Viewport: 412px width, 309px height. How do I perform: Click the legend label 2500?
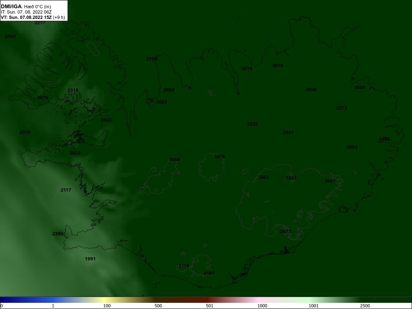pos(365,306)
